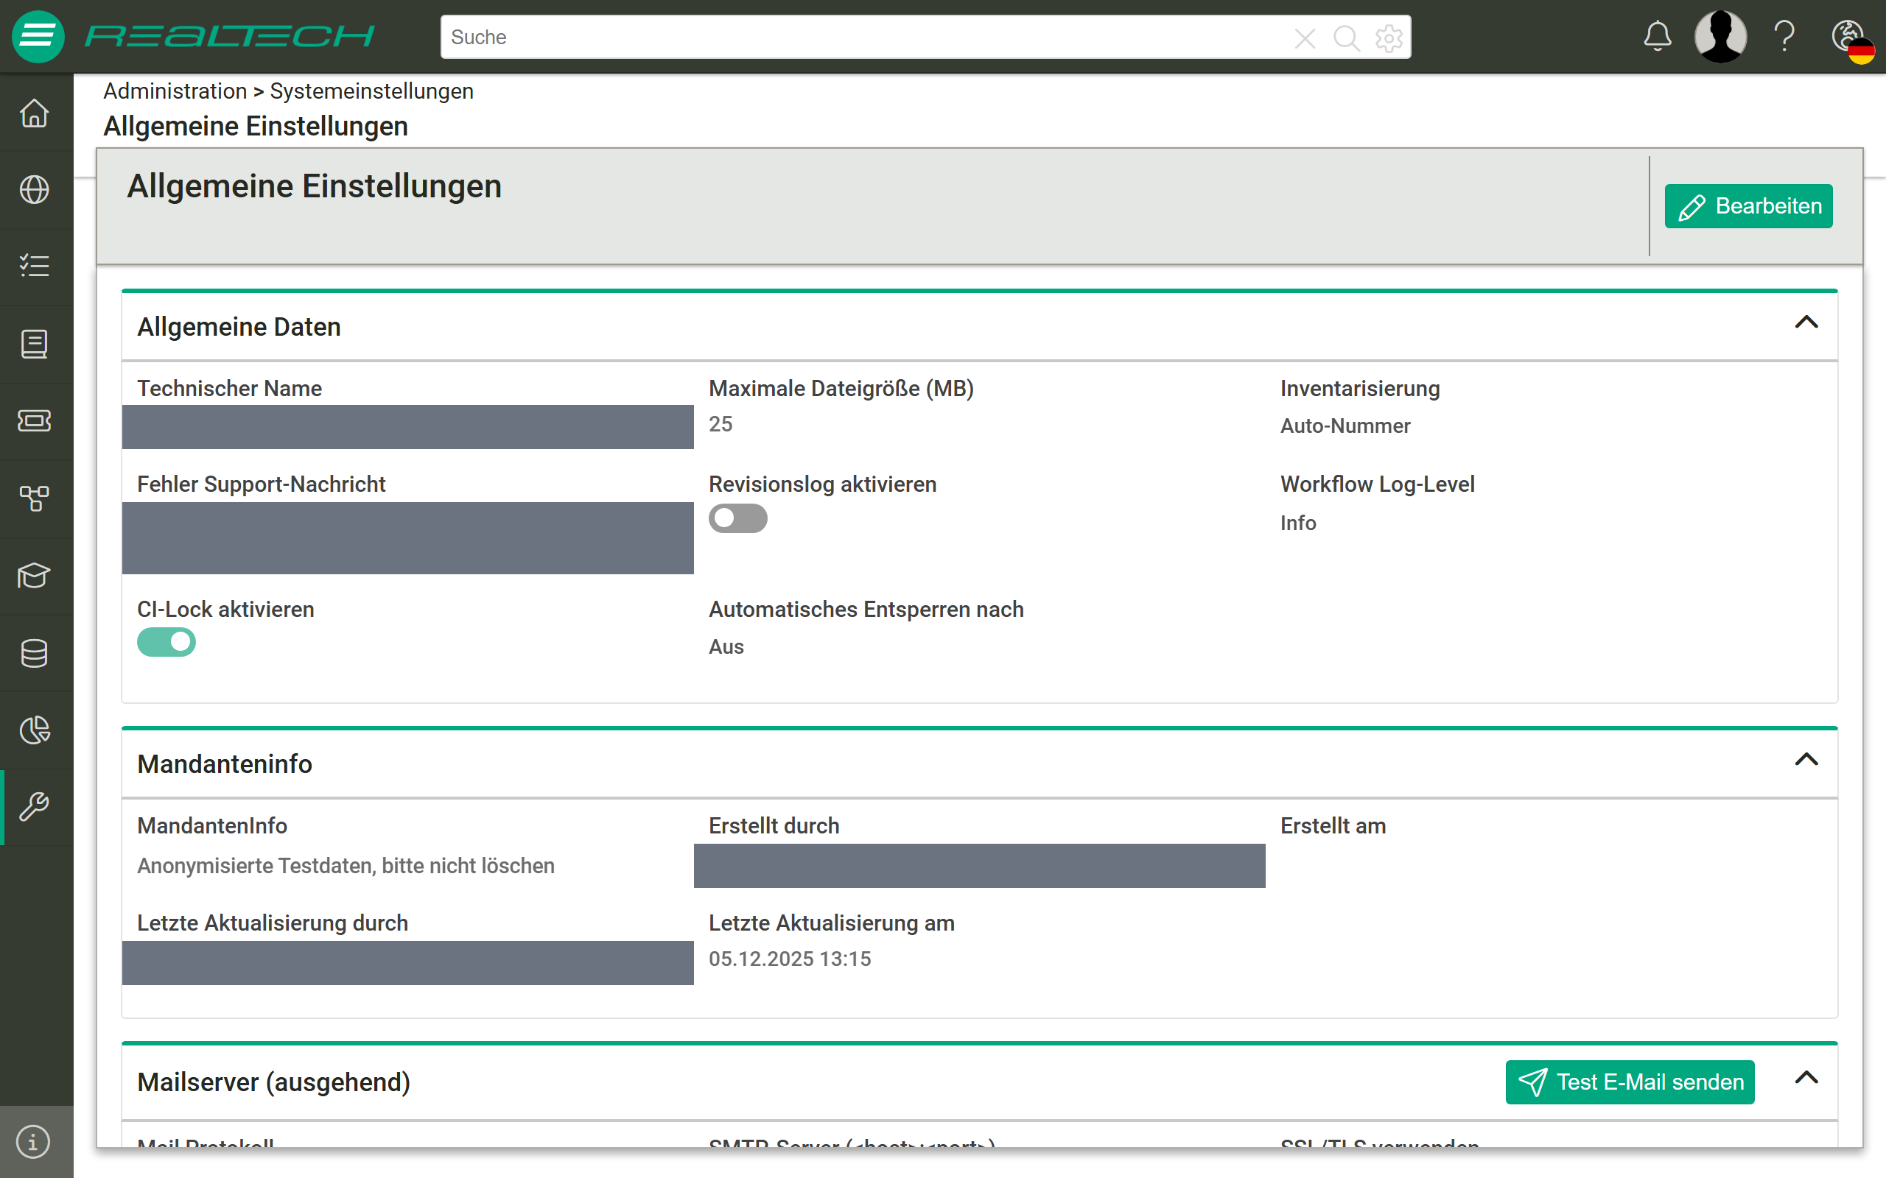Click the Workflow Log-Level value Info
1886x1178 pixels.
(x=1298, y=523)
